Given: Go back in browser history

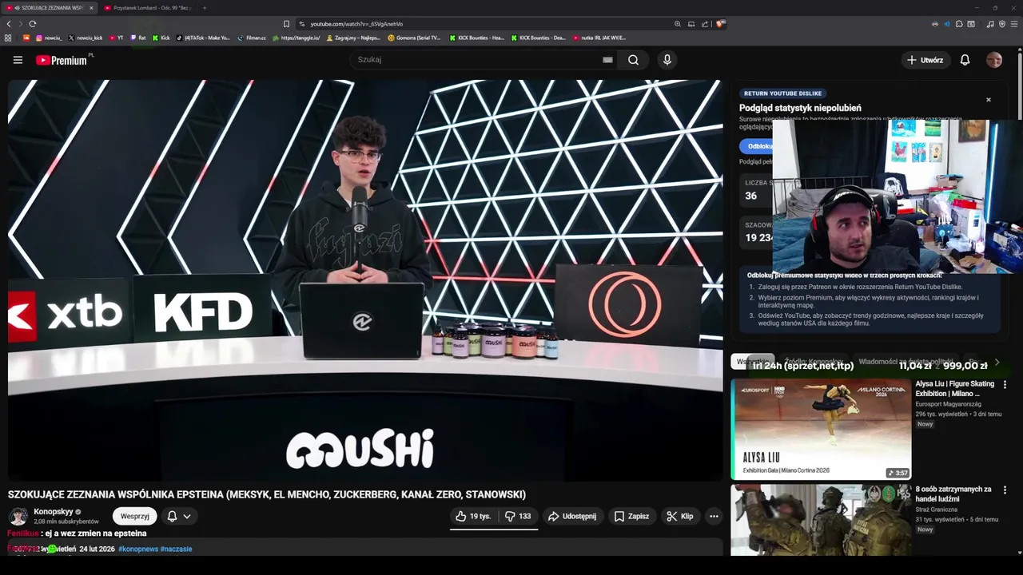Looking at the screenshot, I should tap(9, 24).
